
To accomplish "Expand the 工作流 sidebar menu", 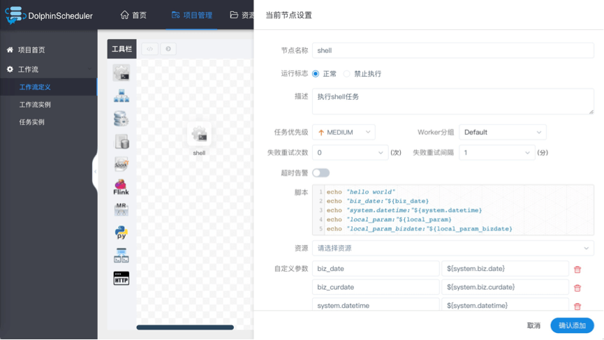I will point(49,69).
